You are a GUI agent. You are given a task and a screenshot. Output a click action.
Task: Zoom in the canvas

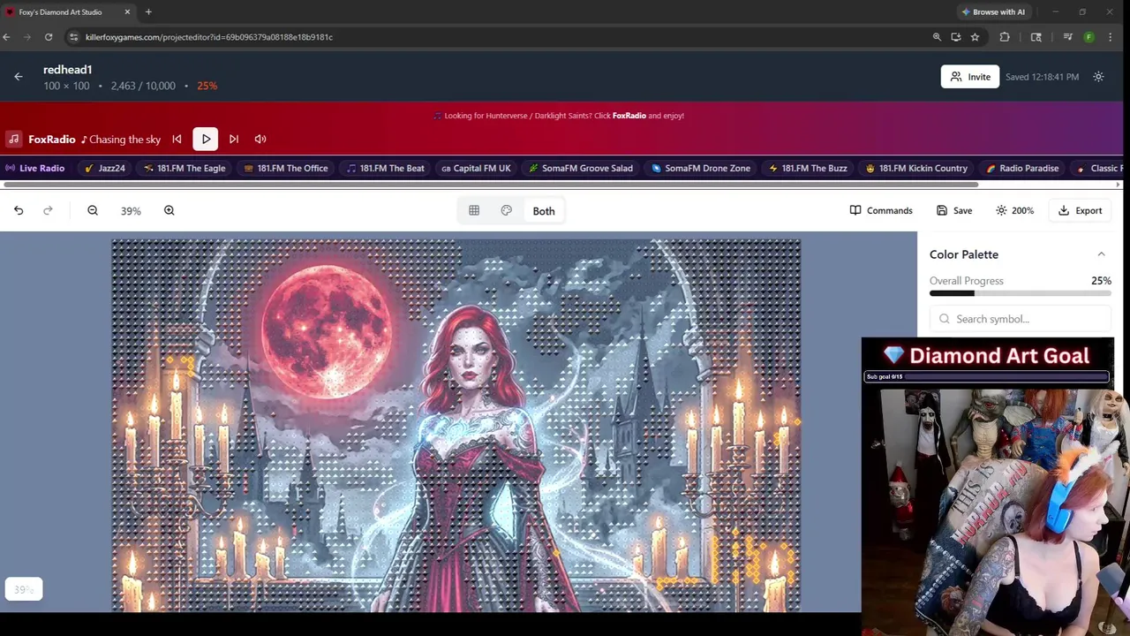click(169, 210)
